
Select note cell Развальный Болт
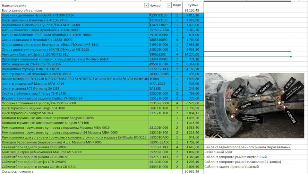click(x=247, y=152)
